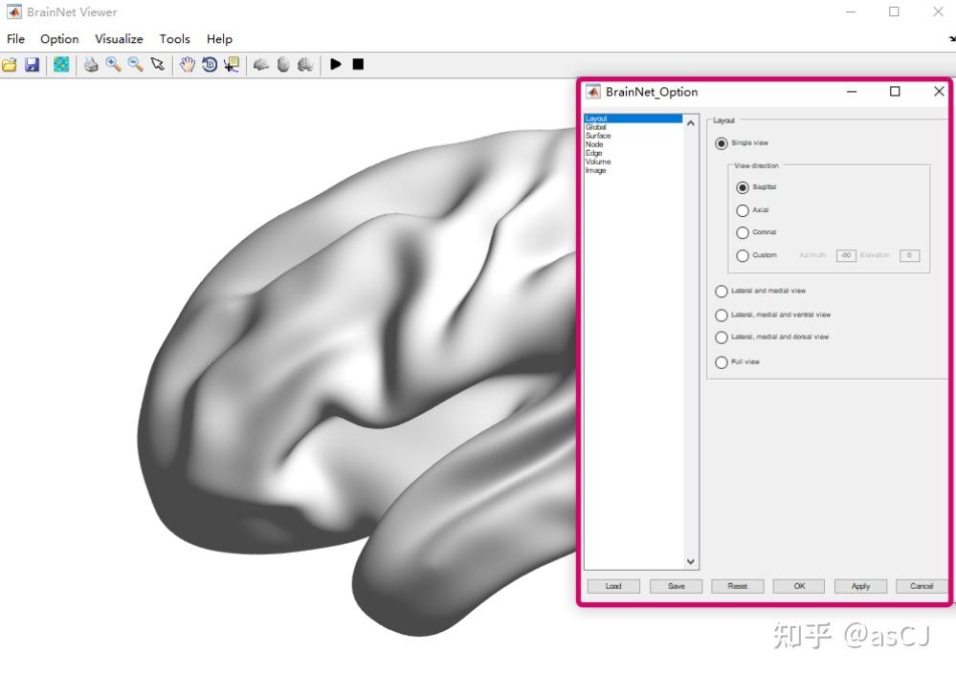
Task: Click the Azimuth value input field
Action: [844, 255]
